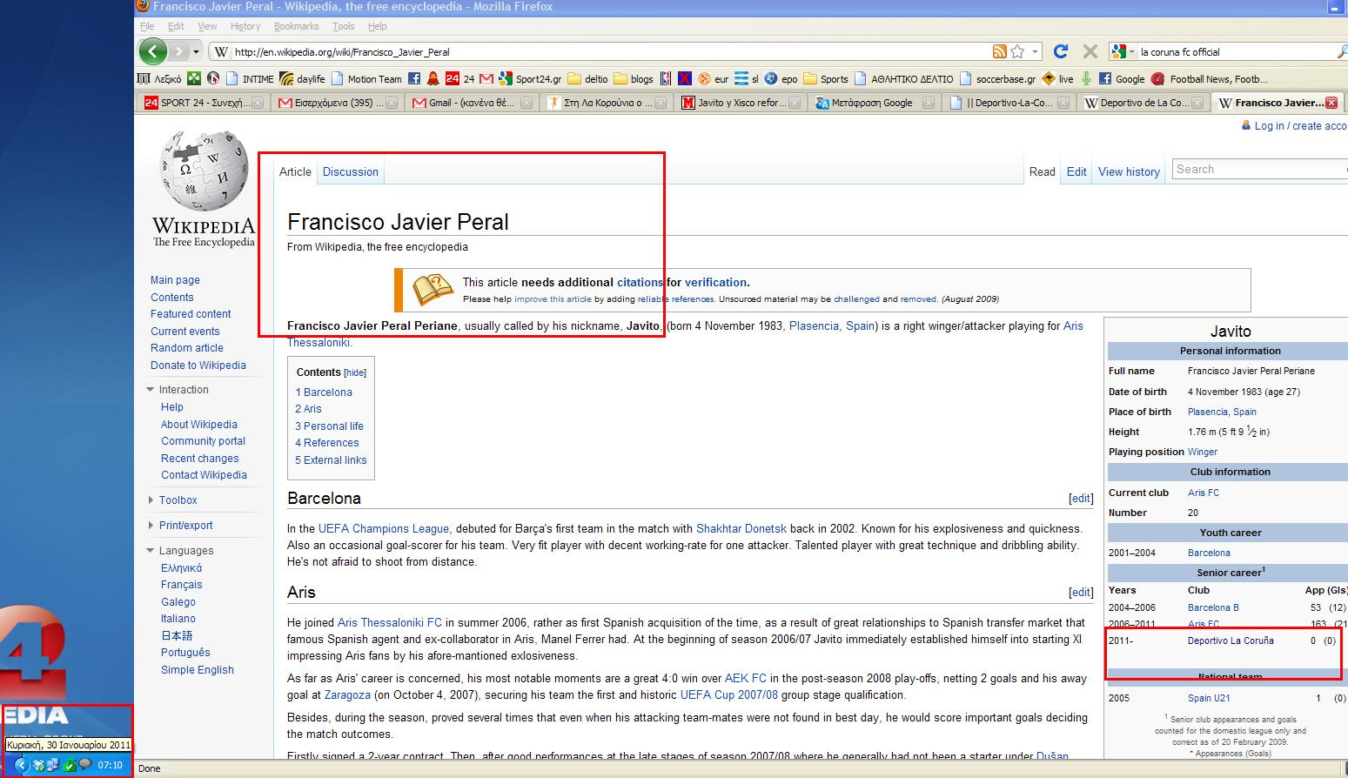
Task: Open the eur bookmark
Action: (x=714, y=78)
